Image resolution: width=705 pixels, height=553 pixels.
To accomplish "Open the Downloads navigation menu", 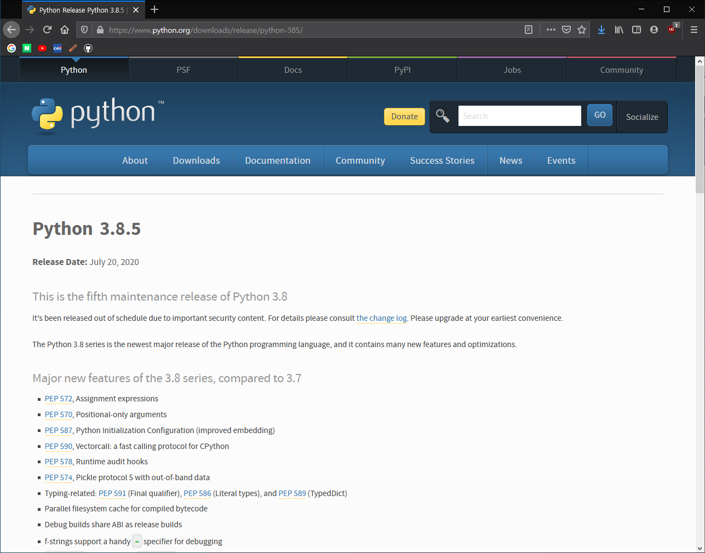I will tap(196, 160).
